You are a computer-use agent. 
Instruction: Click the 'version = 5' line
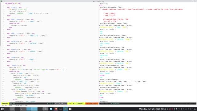point(15,68)
